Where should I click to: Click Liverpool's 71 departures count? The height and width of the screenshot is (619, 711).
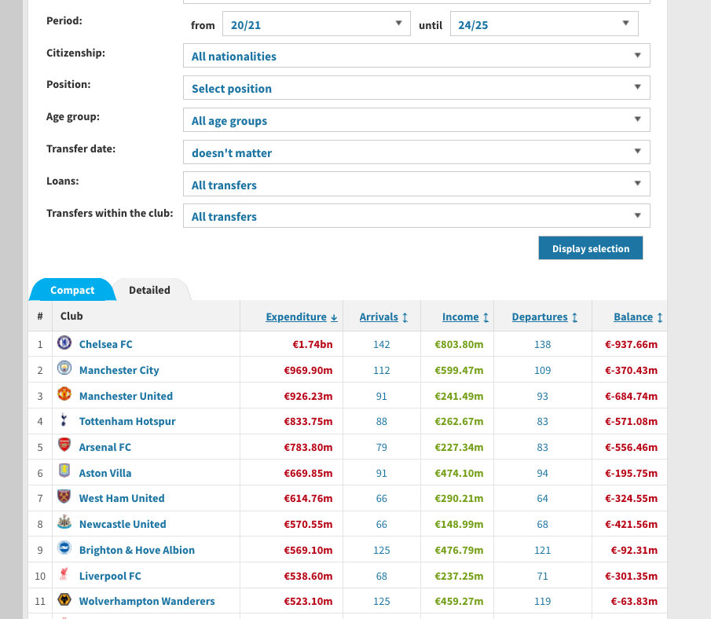(x=542, y=576)
